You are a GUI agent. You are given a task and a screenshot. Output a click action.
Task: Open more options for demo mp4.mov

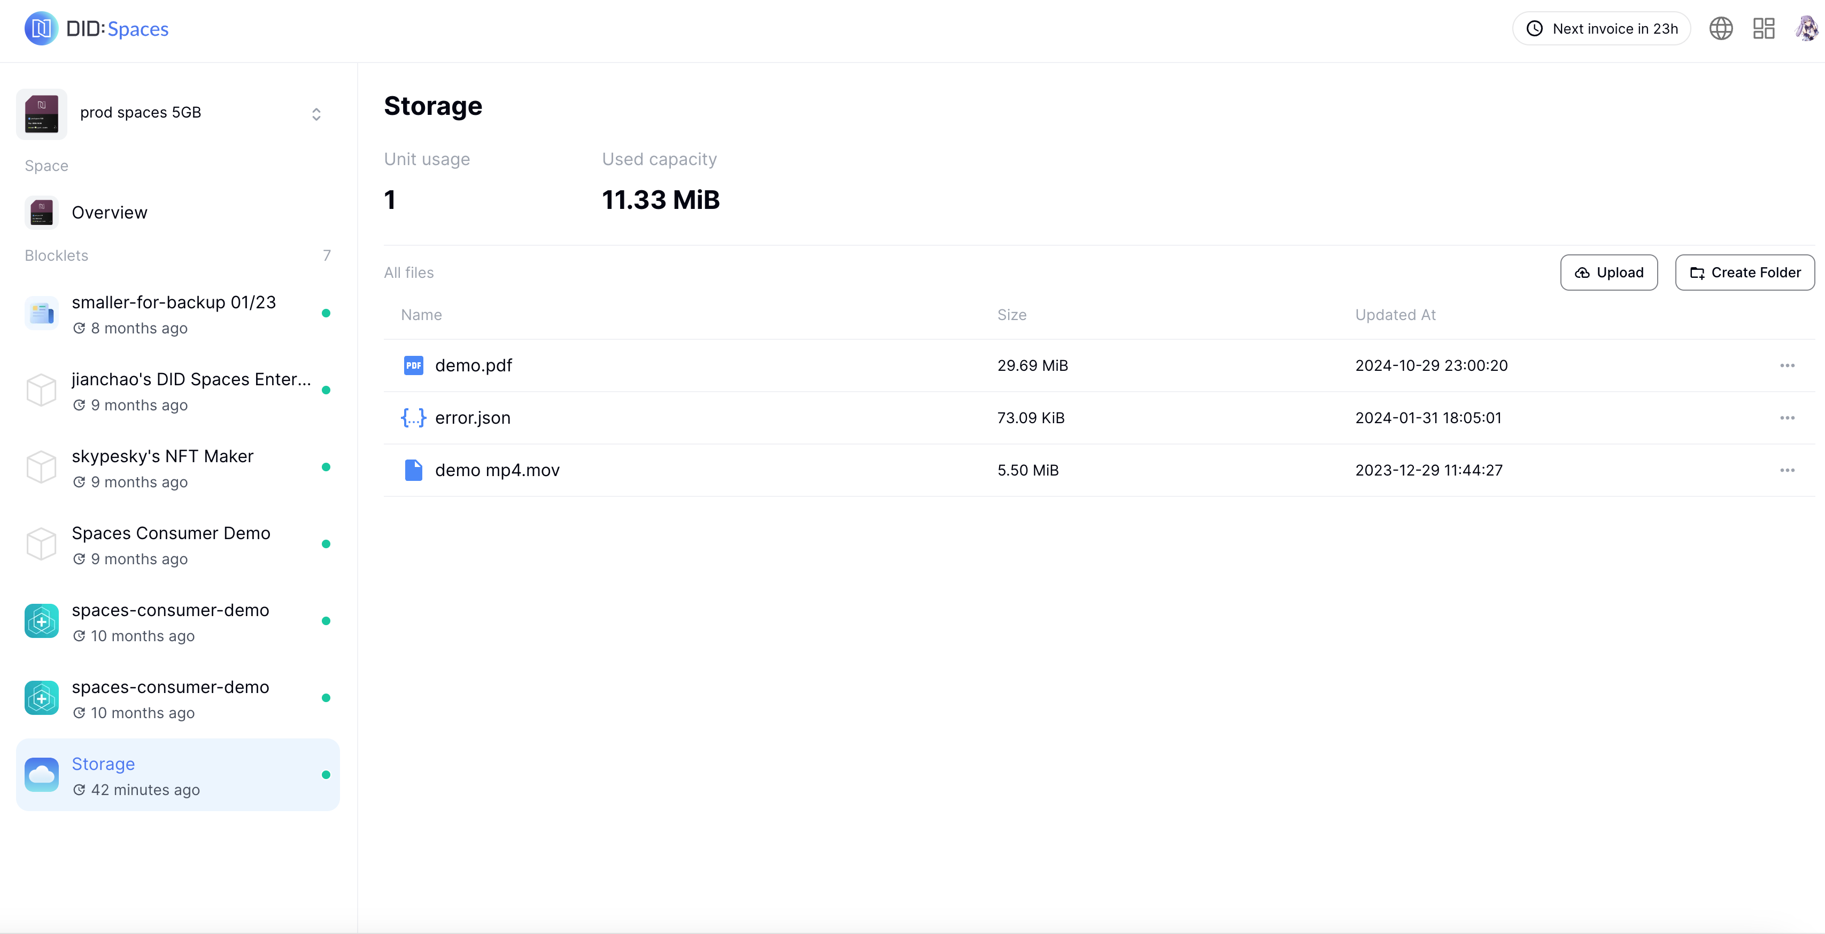pos(1787,470)
